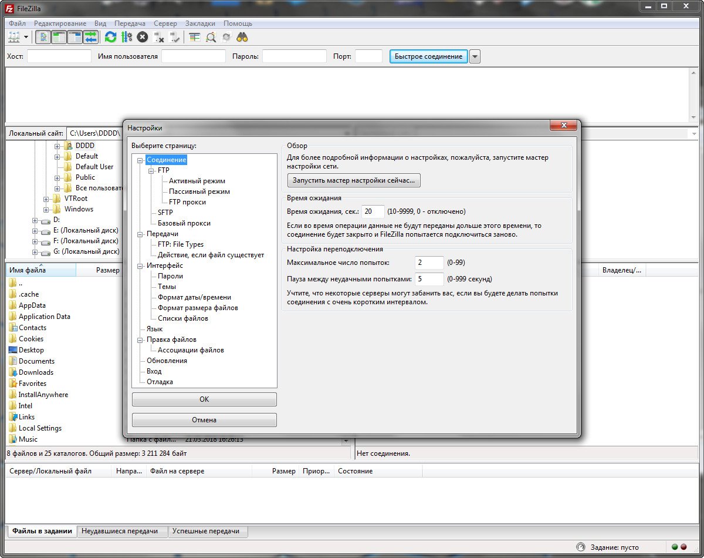704x558 pixels.
Task: Expand the E: (Локальный диск) drive node
Action: tap(35, 230)
